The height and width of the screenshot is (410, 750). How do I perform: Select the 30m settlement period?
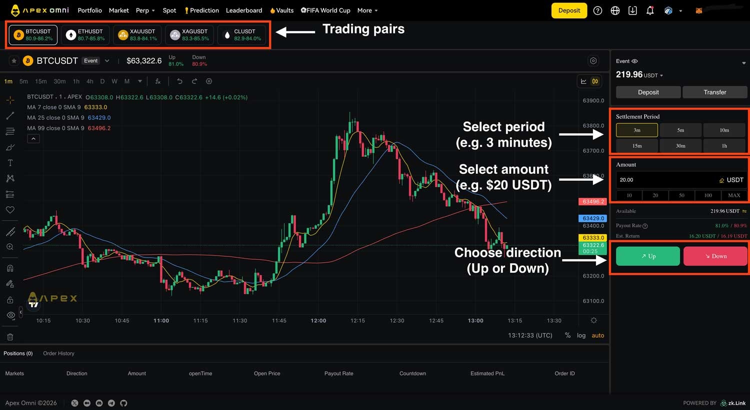[x=680, y=146]
